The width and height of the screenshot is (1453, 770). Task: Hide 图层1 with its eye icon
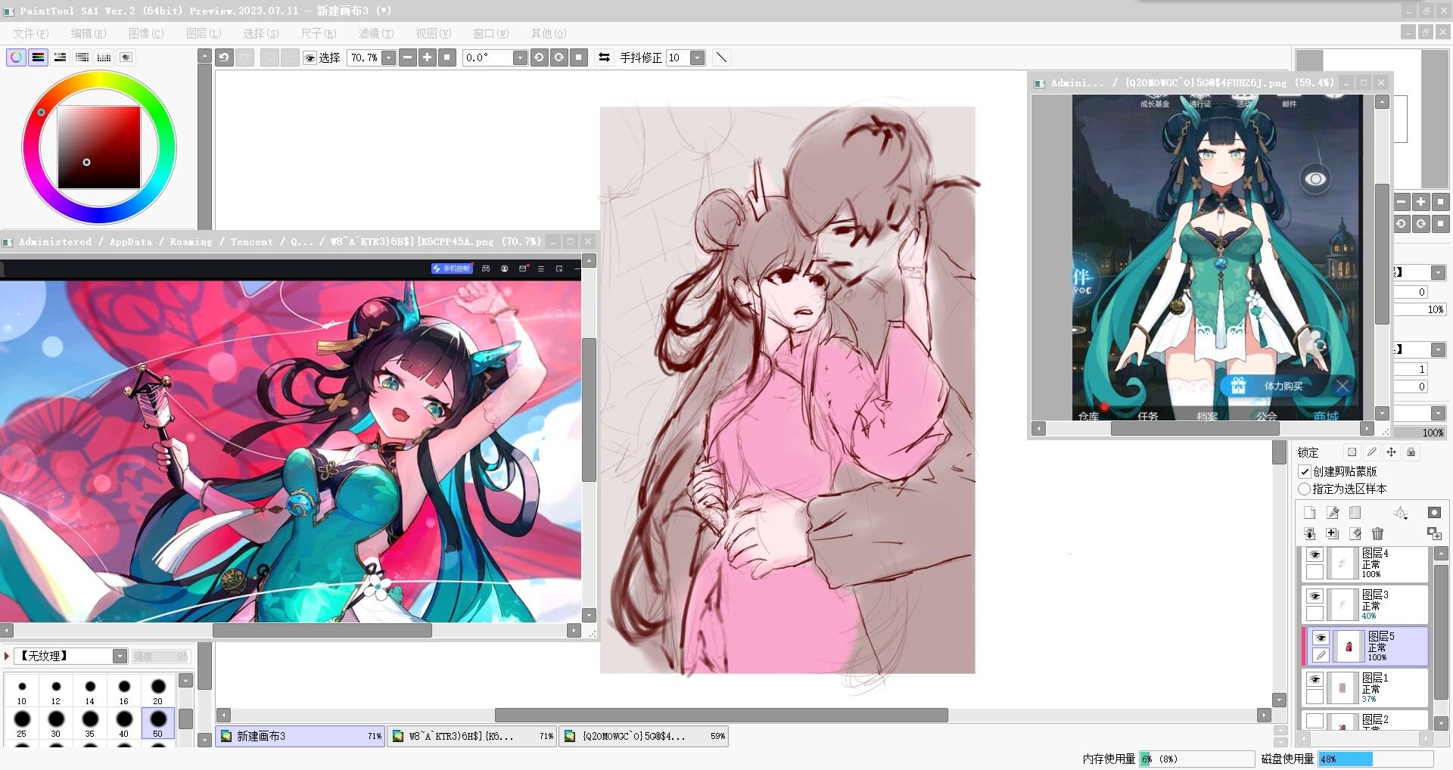pos(1315,679)
